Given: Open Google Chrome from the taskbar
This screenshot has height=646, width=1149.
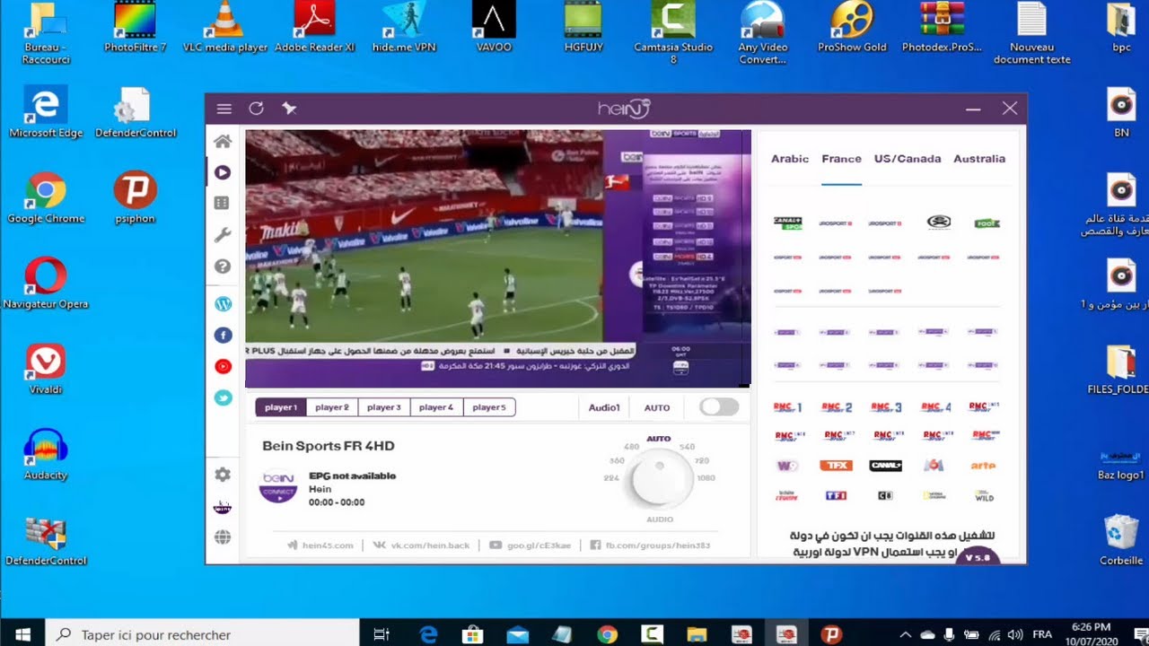Looking at the screenshot, I should [x=607, y=634].
